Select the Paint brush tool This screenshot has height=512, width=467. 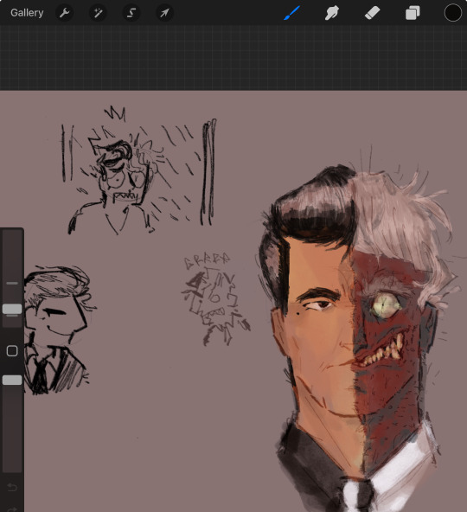click(291, 13)
